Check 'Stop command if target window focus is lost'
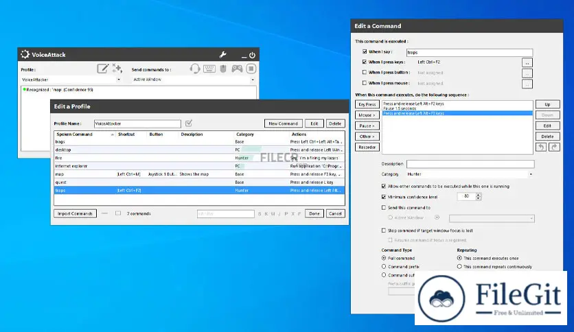This screenshot has height=332, width=574. pyautogui.click(x=384, y=230)
